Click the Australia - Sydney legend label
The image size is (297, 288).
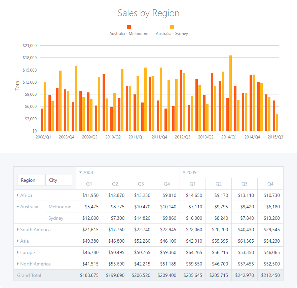[172, 34]
